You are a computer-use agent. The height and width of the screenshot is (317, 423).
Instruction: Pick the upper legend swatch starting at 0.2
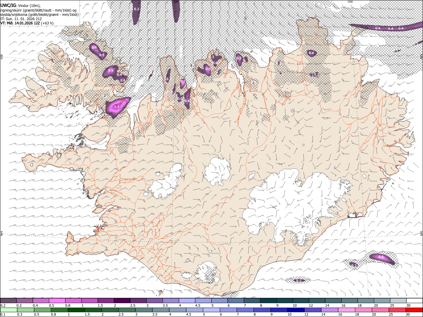(8, 300)
